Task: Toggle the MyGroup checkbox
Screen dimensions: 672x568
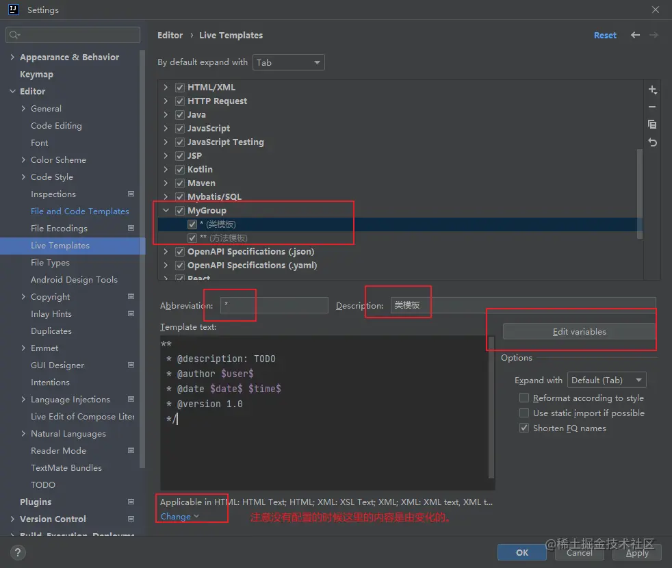Action: tap(180, 211)
